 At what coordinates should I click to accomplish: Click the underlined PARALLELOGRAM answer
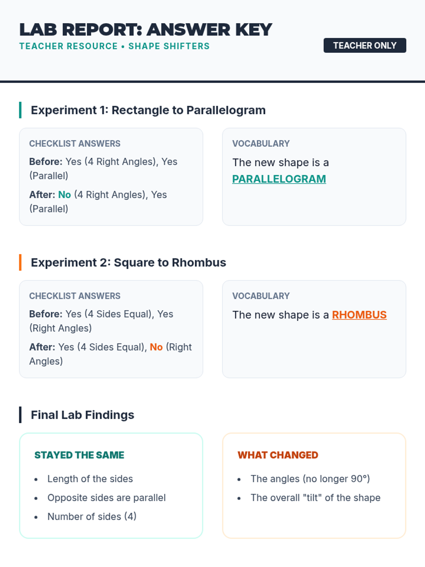(x=279, y=179)
